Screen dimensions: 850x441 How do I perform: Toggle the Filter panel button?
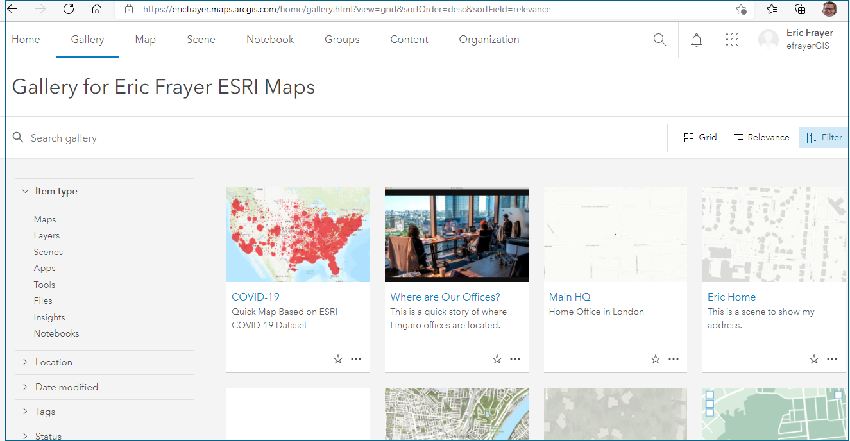[x=824, y=137]
